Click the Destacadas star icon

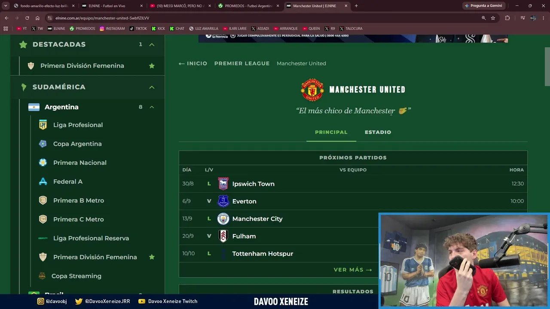click(23, 45)
